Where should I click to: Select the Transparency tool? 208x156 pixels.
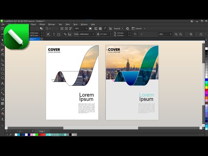3,104
